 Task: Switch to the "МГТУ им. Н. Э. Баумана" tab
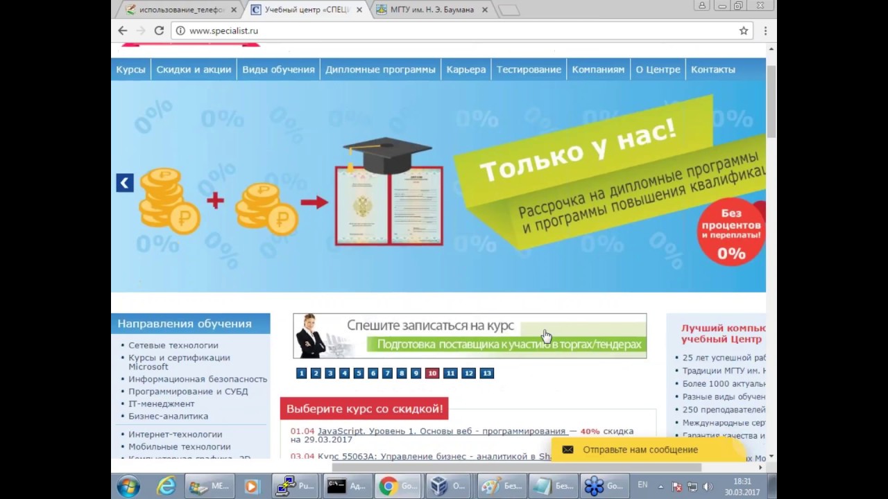(432, 10)
